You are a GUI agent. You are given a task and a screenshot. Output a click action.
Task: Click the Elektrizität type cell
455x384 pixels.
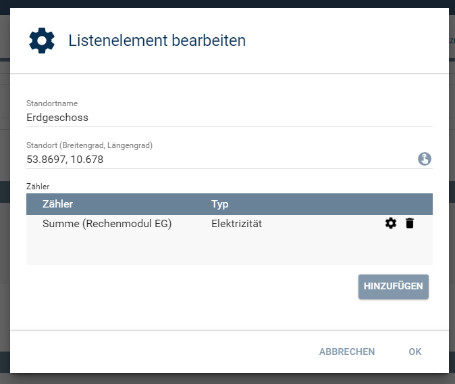[x=236, y=224]
